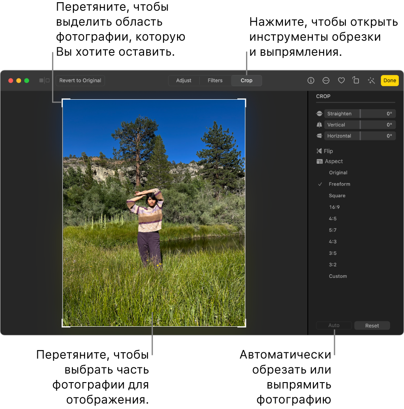Click Revert to Original

click(x=80, y=81)
